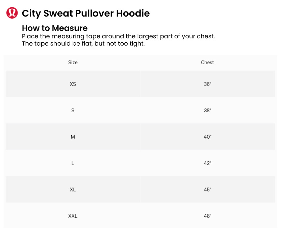Select the 45" chest value

(x=207, y=189)
